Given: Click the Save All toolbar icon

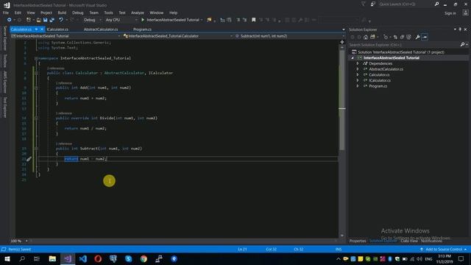Looking at the screenshot, I should click(x=52, y=20).
